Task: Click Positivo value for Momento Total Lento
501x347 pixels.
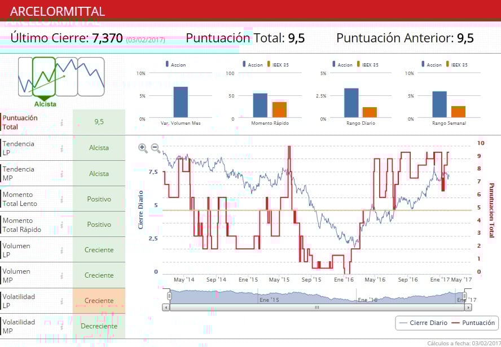Action: click(x=99, y=199)
